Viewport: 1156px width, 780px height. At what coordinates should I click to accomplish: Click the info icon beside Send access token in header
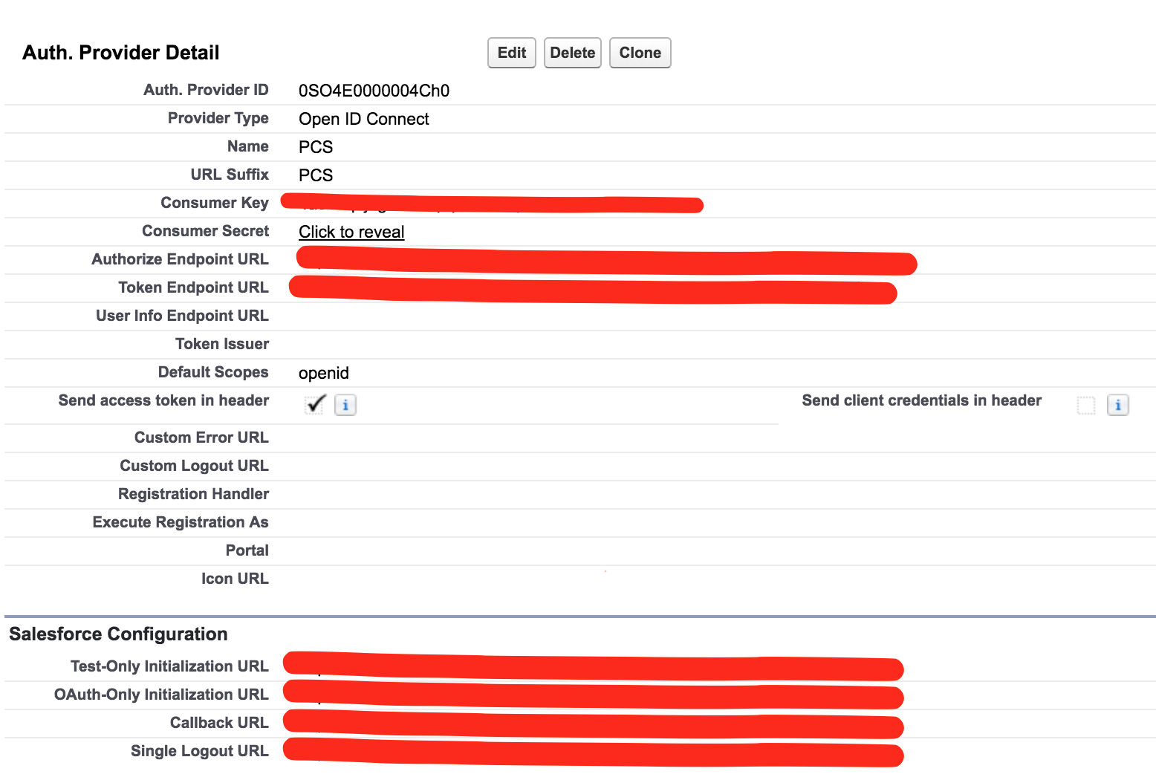click(345, 405)
